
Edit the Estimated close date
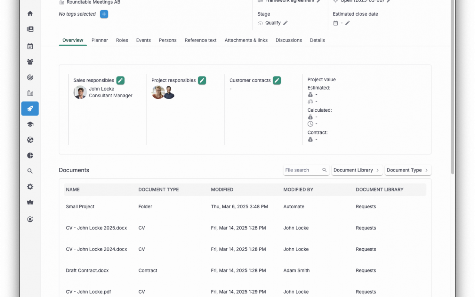(347, 23)
